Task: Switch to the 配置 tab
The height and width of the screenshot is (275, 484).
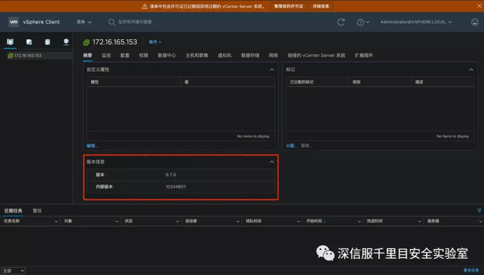Action: [x=125, y=55]
